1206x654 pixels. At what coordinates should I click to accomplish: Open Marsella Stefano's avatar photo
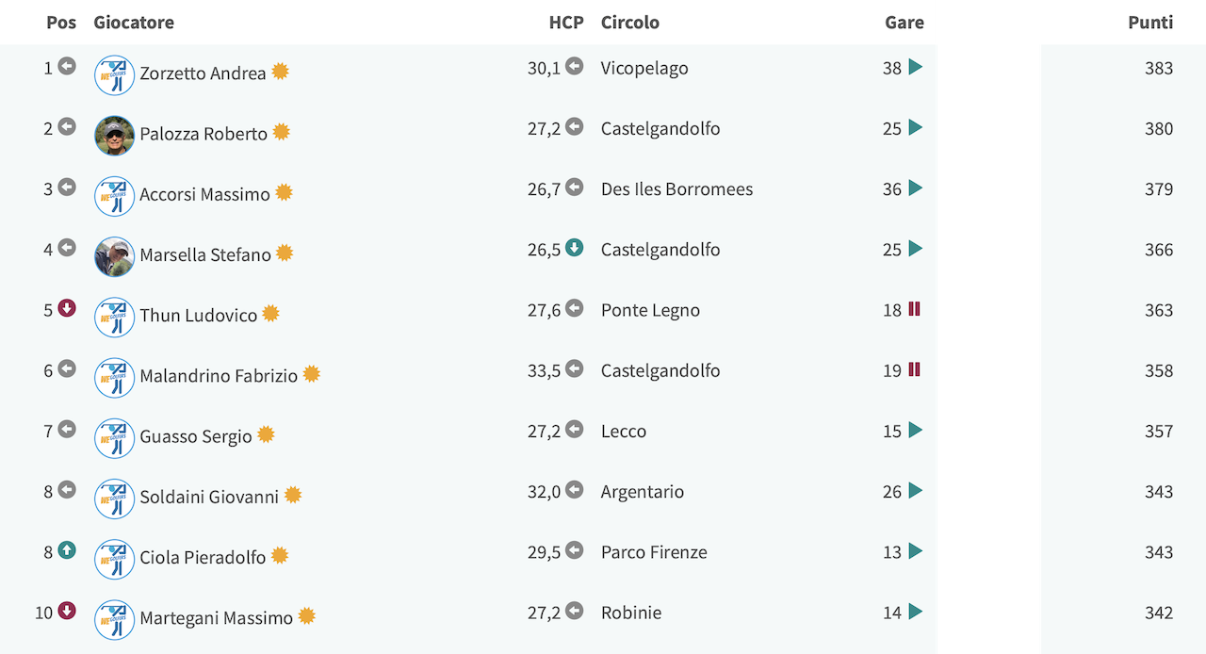tap(114, 256)
